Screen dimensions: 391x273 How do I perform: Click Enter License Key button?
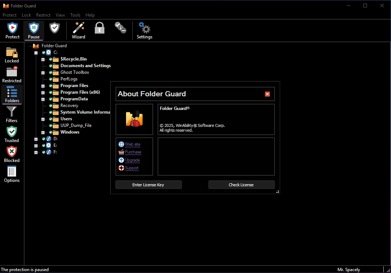(x=148, y=185)
